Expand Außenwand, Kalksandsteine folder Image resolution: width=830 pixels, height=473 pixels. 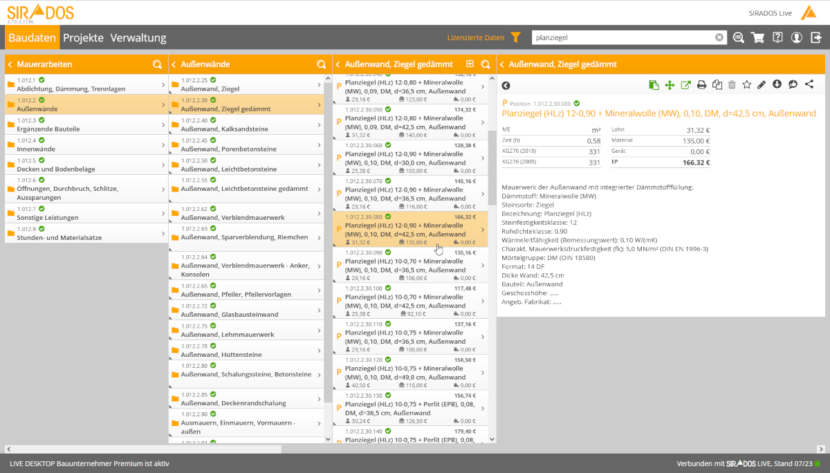coord(246,124)
